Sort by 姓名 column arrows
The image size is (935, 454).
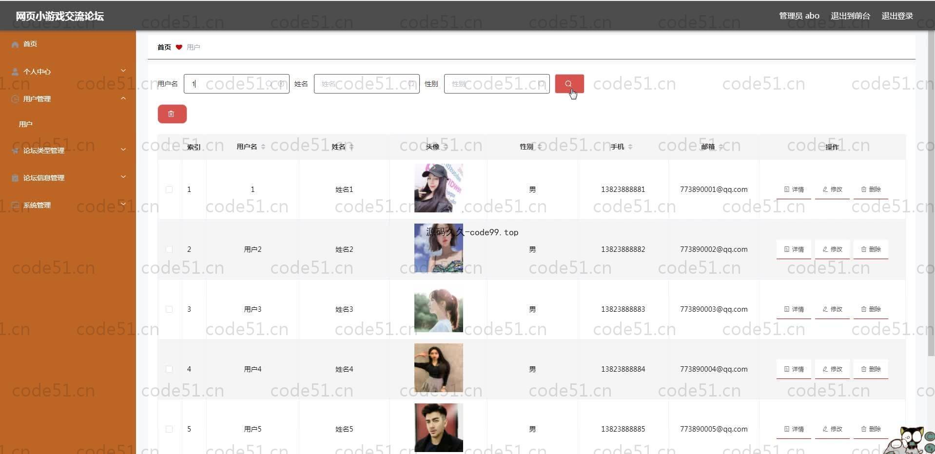351,147
